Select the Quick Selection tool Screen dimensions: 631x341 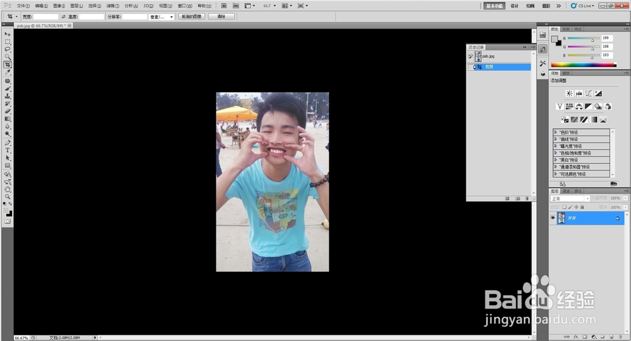[8, 57]
